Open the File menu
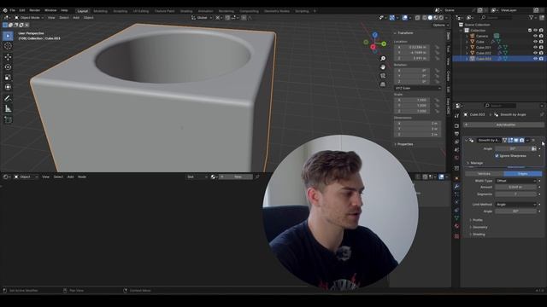This screenshot has height=307, width=547. [13, 10]
